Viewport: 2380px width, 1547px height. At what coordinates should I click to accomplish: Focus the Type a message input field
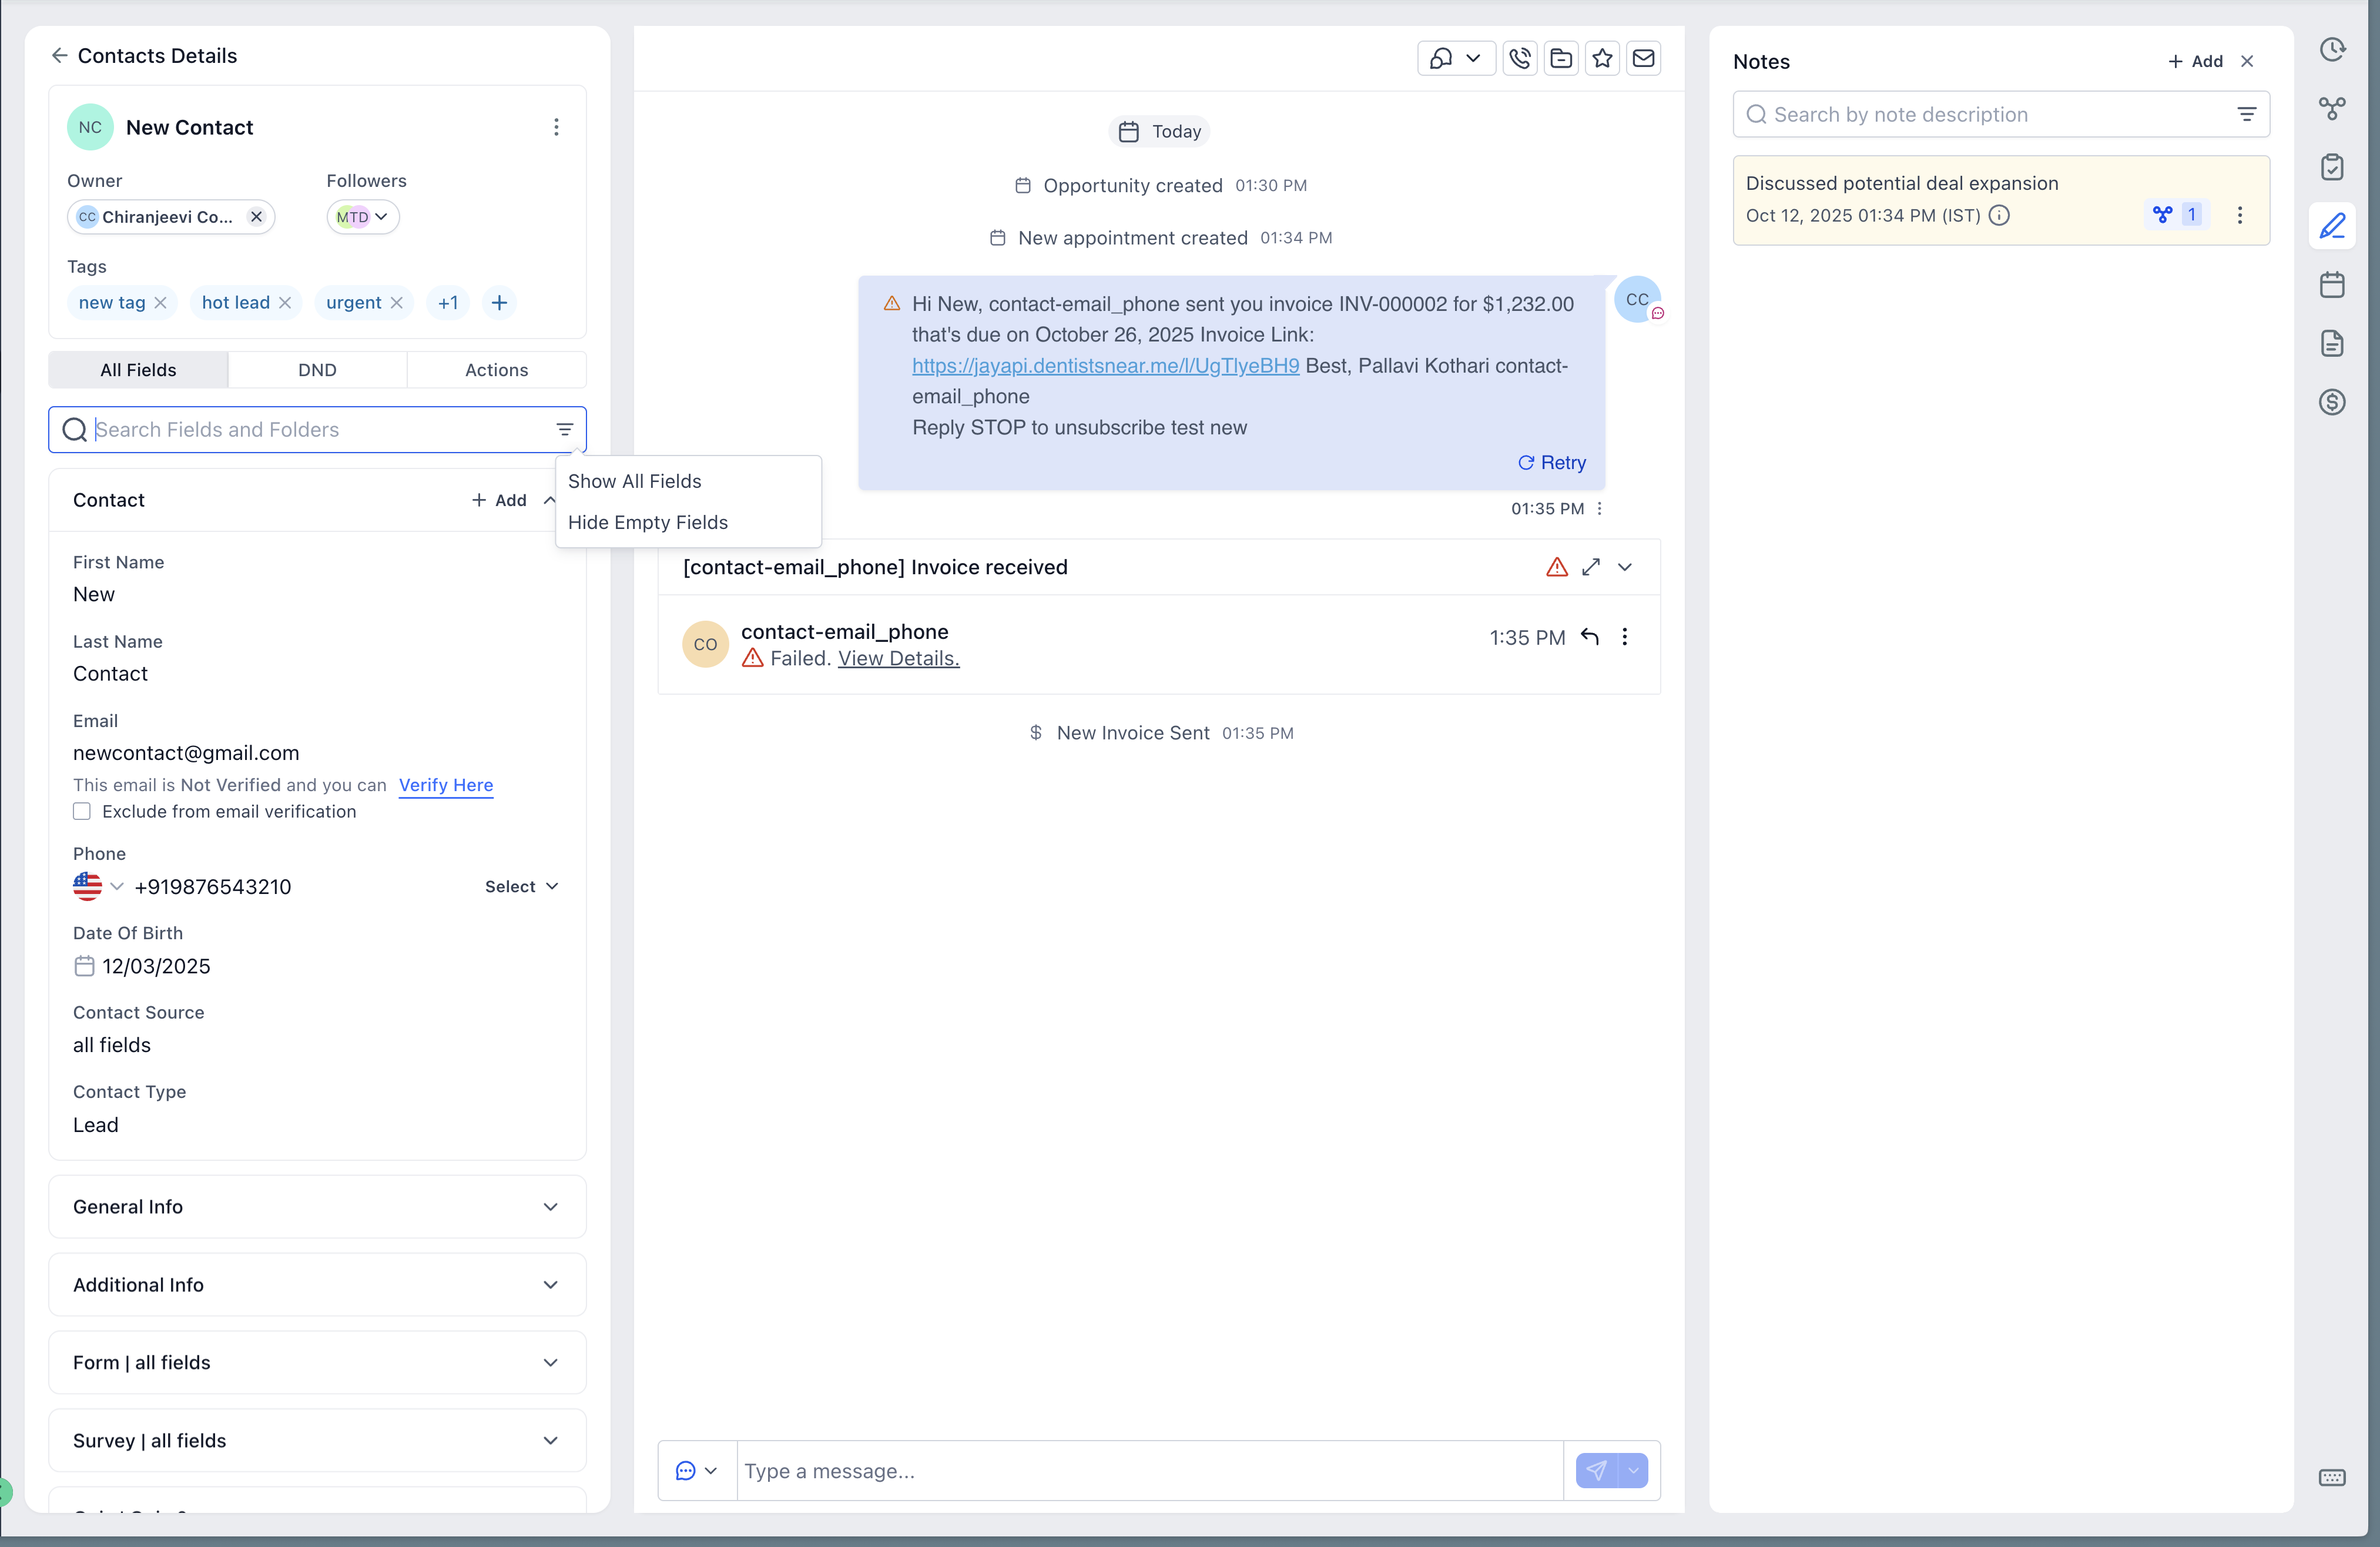tap(1150, 1471)
